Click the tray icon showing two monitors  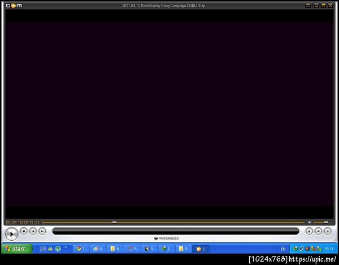301,249
